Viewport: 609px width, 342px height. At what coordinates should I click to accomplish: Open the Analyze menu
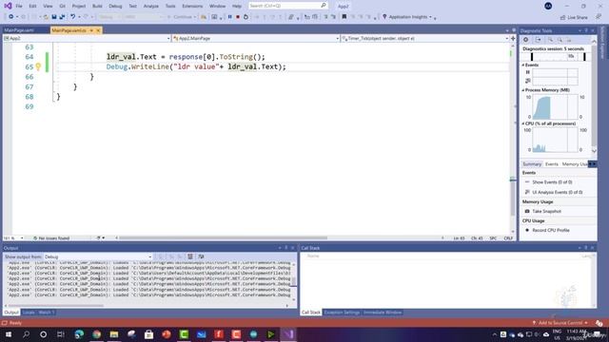(151, 7)
